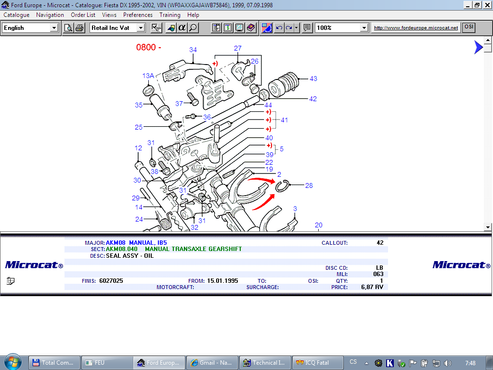
Task: Open the Order List menu
Action: click(83, 15)
